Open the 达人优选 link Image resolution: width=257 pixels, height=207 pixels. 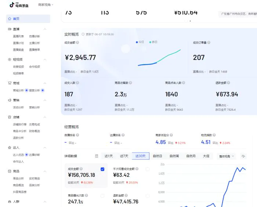pos(18,155)
